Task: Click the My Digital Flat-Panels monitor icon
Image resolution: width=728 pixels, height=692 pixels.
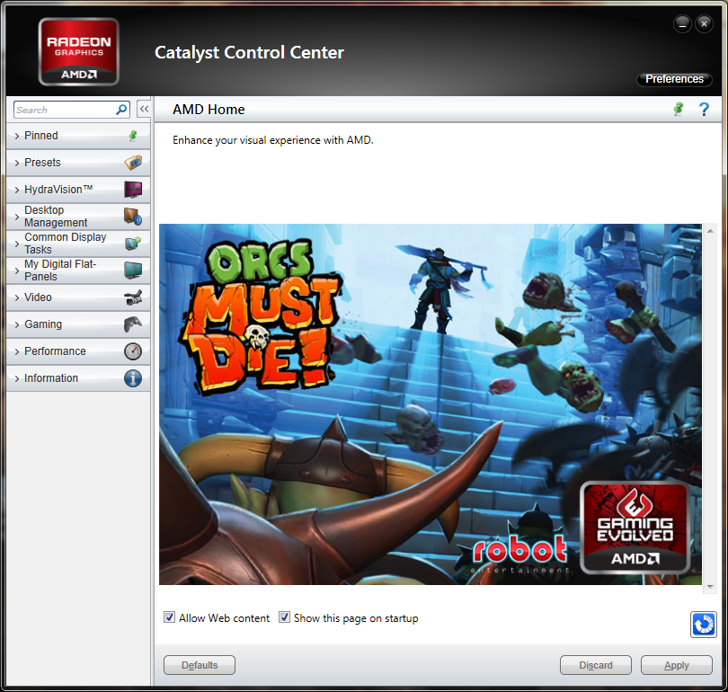Action: point(133,271)
